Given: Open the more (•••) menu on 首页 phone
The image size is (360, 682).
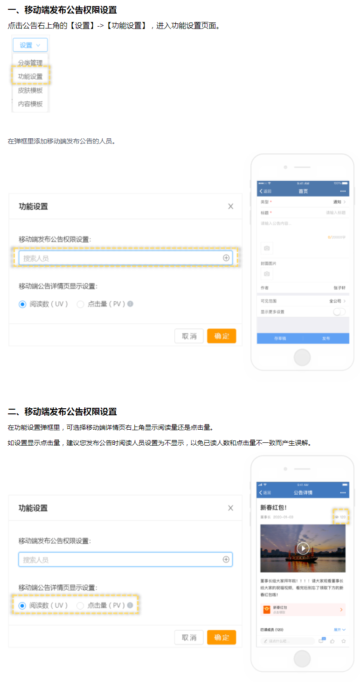Looking at the screenshot, I should click(x=343, y=191).
